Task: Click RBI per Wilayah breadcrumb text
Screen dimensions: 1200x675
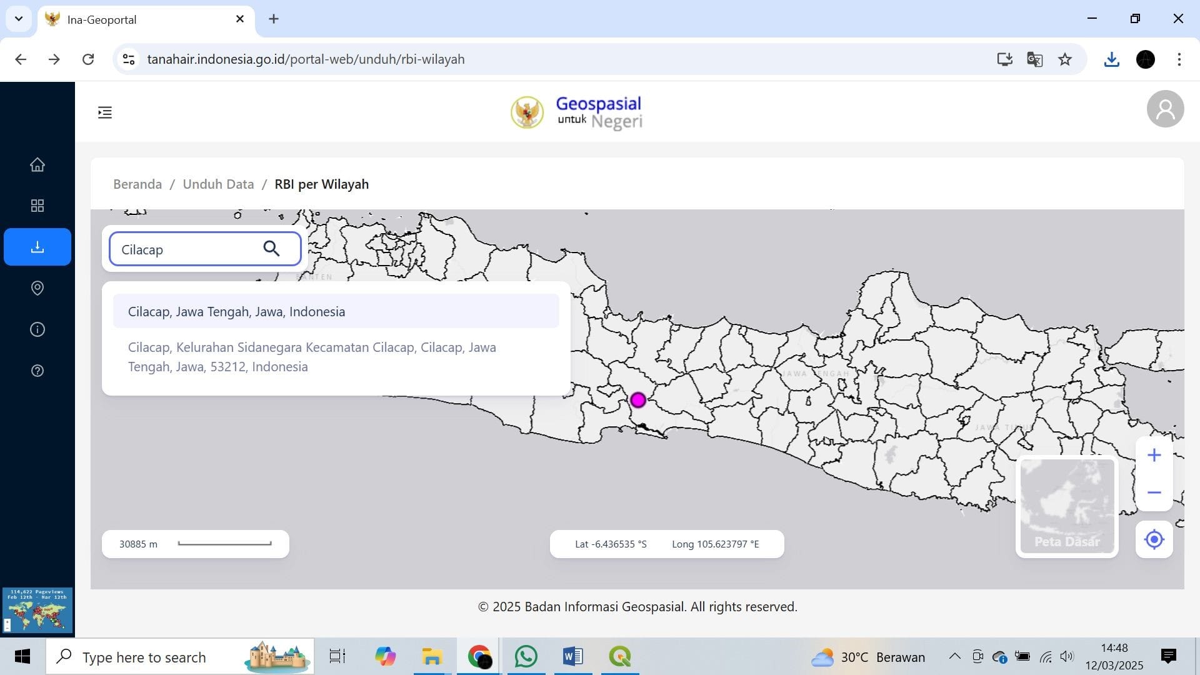Action: click(x=322, y=184)
